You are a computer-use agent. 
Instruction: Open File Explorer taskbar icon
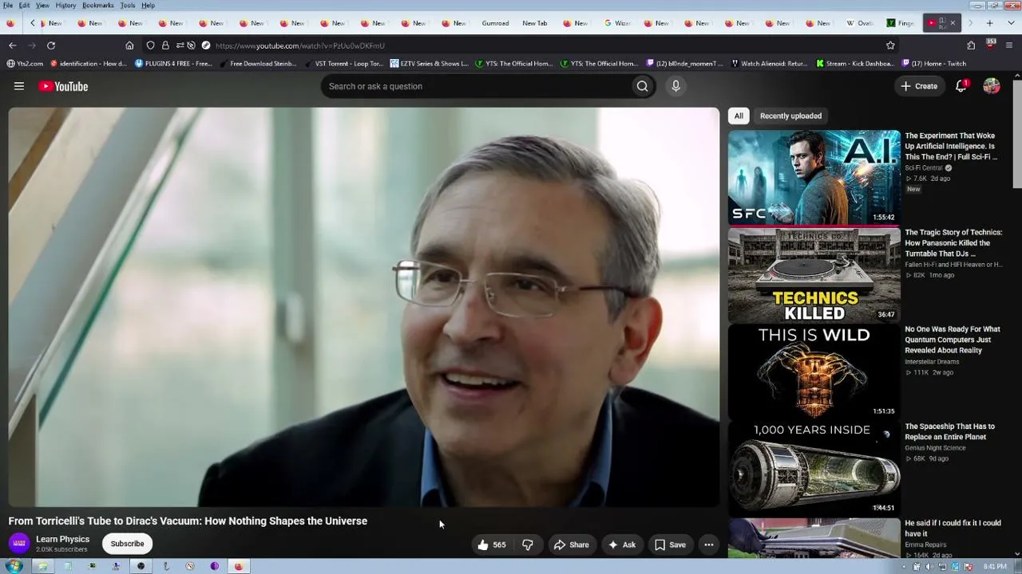tap(43, 567)
